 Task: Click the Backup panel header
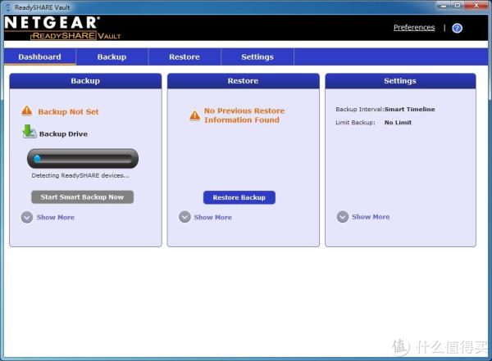85,81
